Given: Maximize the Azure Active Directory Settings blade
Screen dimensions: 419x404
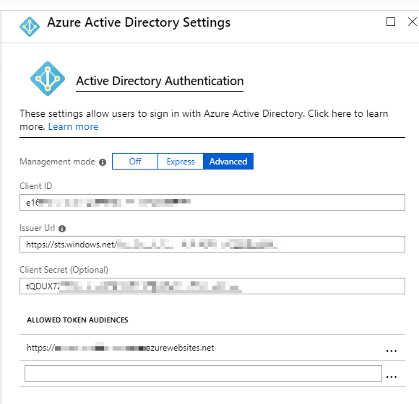Looking at the screenshot, I should click(x=391, y=22).
